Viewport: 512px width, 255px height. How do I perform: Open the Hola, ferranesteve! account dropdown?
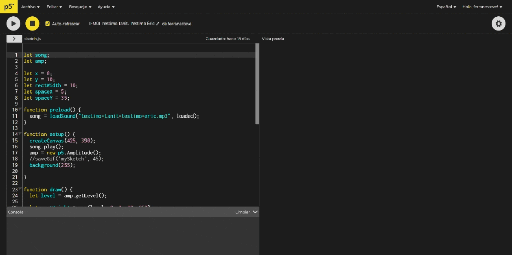[483, 7]
